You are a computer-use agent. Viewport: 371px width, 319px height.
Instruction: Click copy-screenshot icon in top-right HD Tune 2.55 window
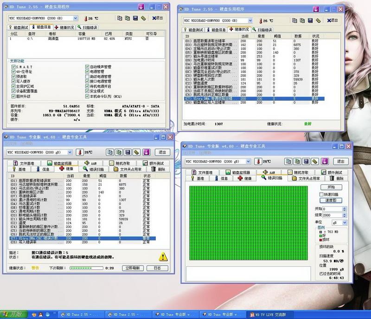click(x=302, y=20)
